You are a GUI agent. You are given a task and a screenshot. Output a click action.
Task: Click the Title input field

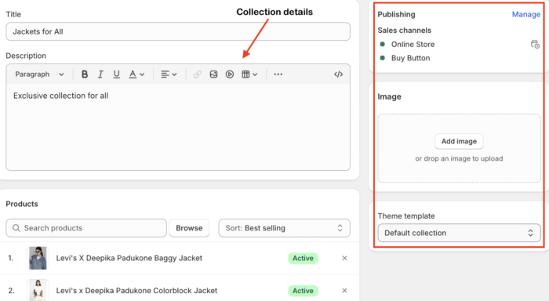tap(178, 31)
